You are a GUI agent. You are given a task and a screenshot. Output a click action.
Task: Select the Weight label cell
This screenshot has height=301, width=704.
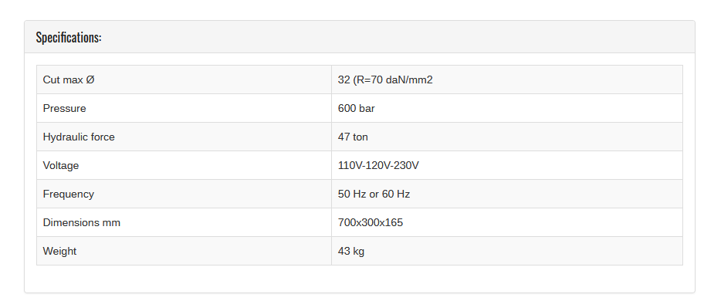(x=184, y=251)
